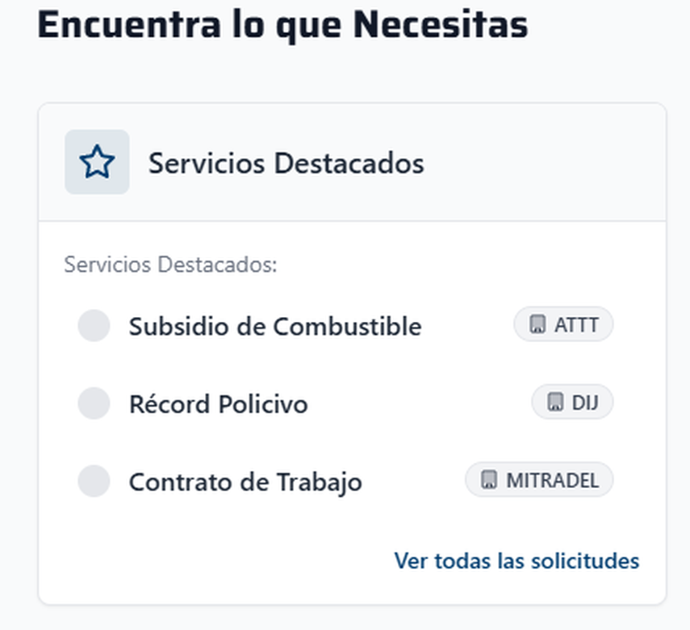
Task: Open the Contrato de Trabajo service
Action: pos(245,482)
